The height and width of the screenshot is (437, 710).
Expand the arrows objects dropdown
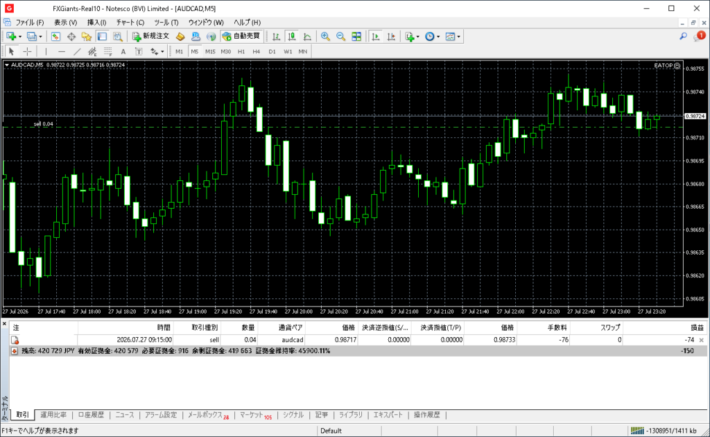coord(157,51)
